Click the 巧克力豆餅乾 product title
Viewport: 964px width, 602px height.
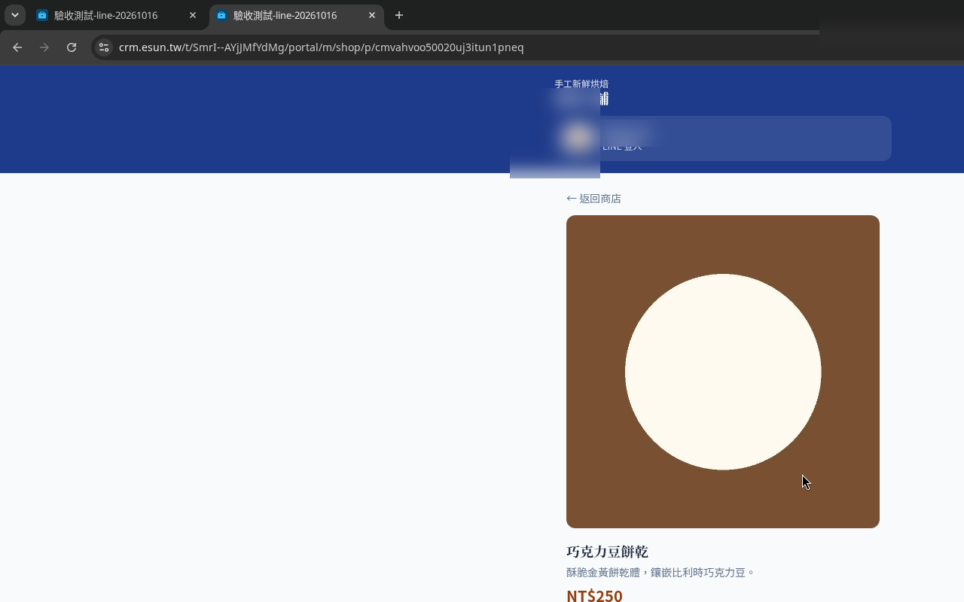[607, 552]
